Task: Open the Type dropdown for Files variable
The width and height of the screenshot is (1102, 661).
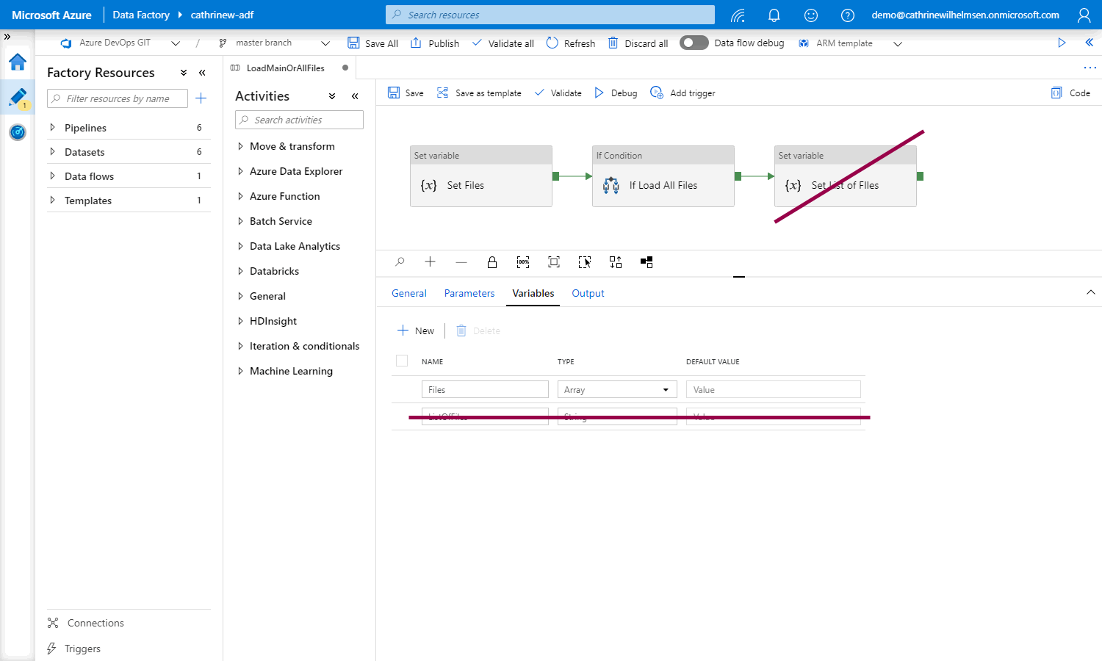Action: click(x=616, y=390)
